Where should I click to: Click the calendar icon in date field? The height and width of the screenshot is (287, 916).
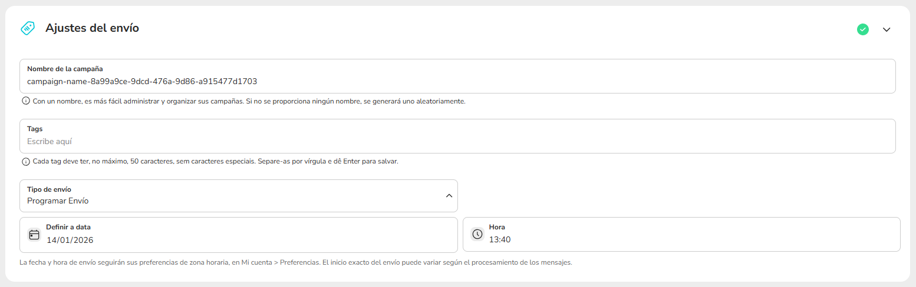click(x=34, y=235)
